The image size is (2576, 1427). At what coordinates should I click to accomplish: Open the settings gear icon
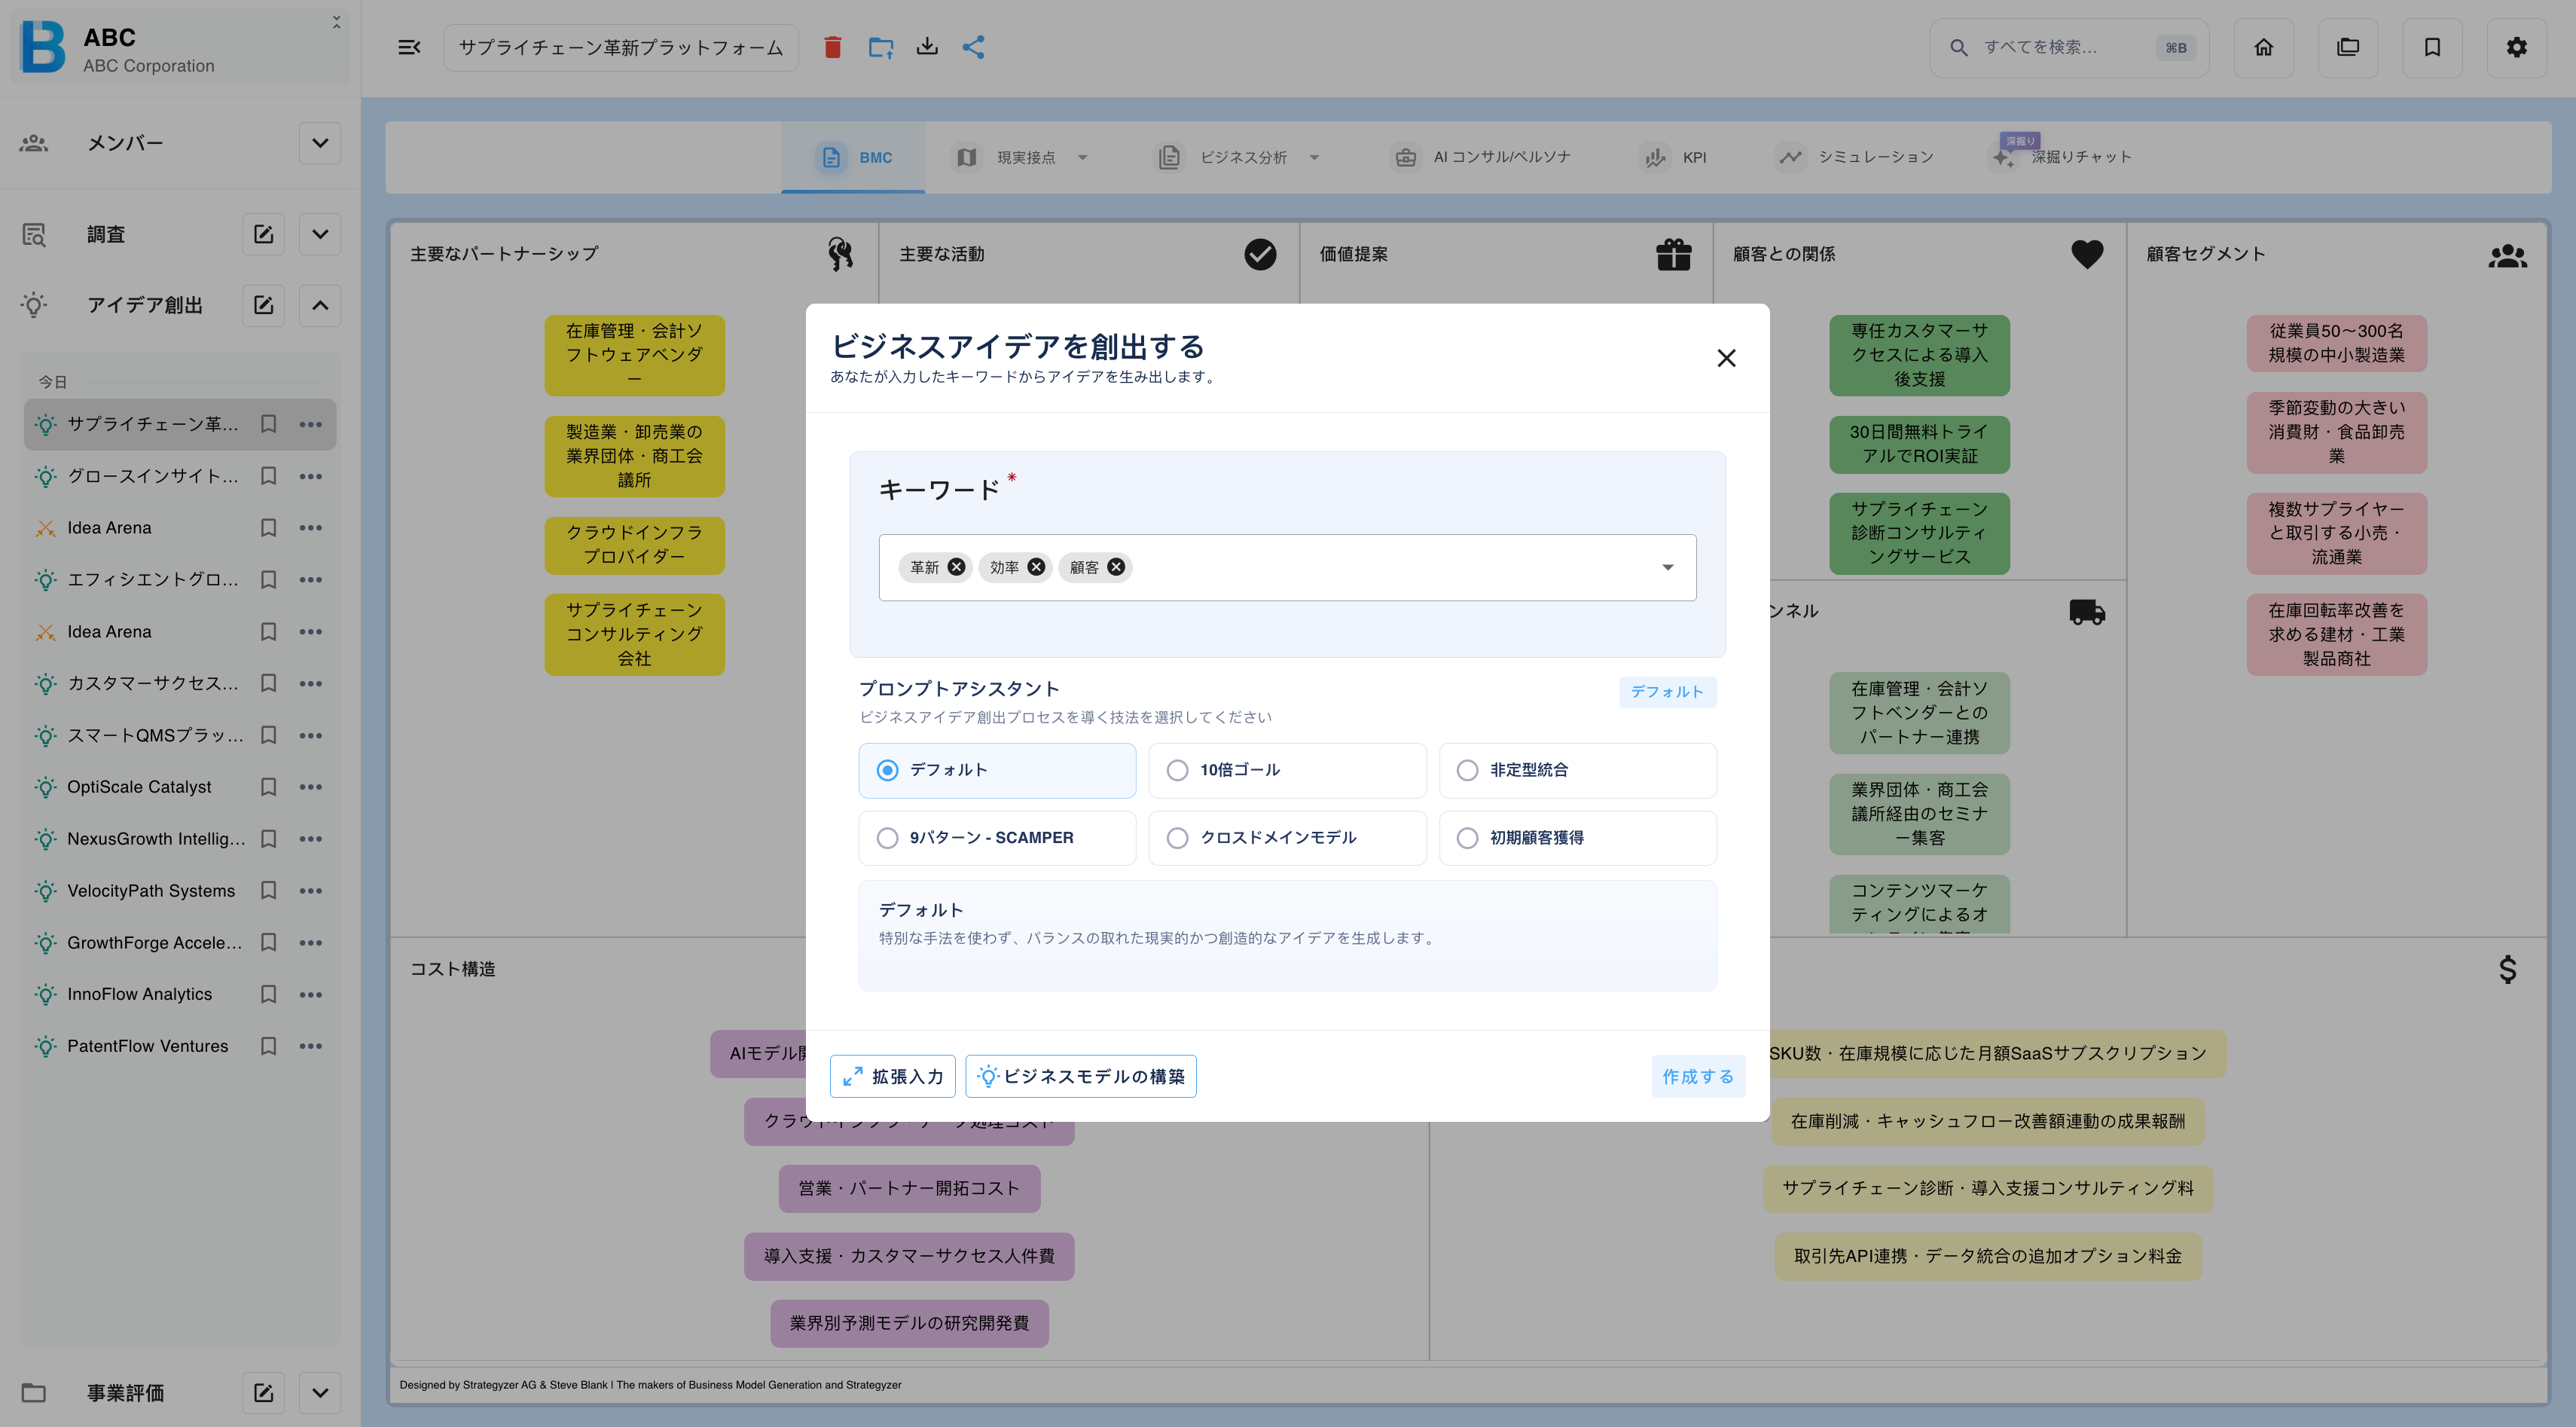point(2516,47)
